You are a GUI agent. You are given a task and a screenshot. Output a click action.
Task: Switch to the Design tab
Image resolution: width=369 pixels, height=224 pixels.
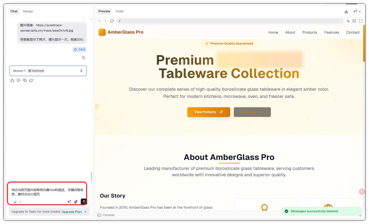[28, 11]
